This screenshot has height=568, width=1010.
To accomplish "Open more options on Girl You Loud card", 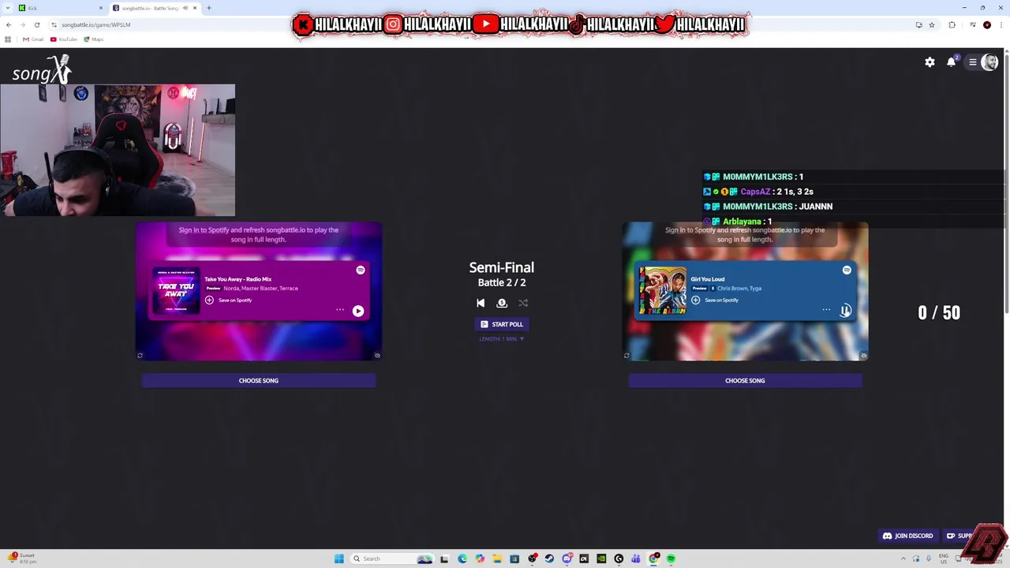I will pyautogui.click(x=826, y=310).
